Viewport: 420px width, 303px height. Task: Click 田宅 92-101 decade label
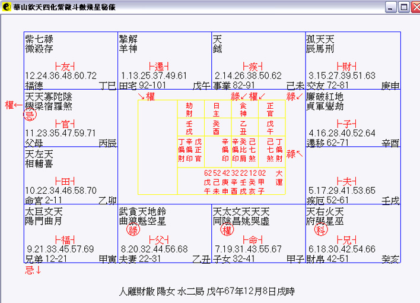(142, 86)
